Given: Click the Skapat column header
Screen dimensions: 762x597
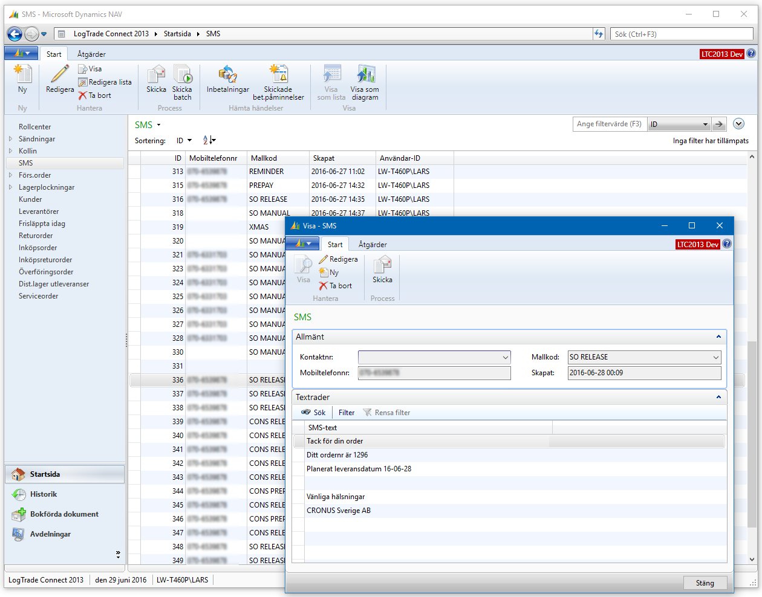Looking at the screenshot, I should (342, 158).
